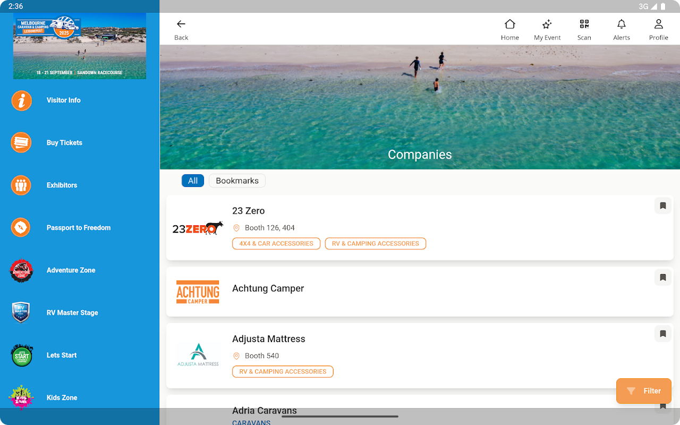
Task: Open the Adria Caravans company title
Action: click(x=265, y=411)
